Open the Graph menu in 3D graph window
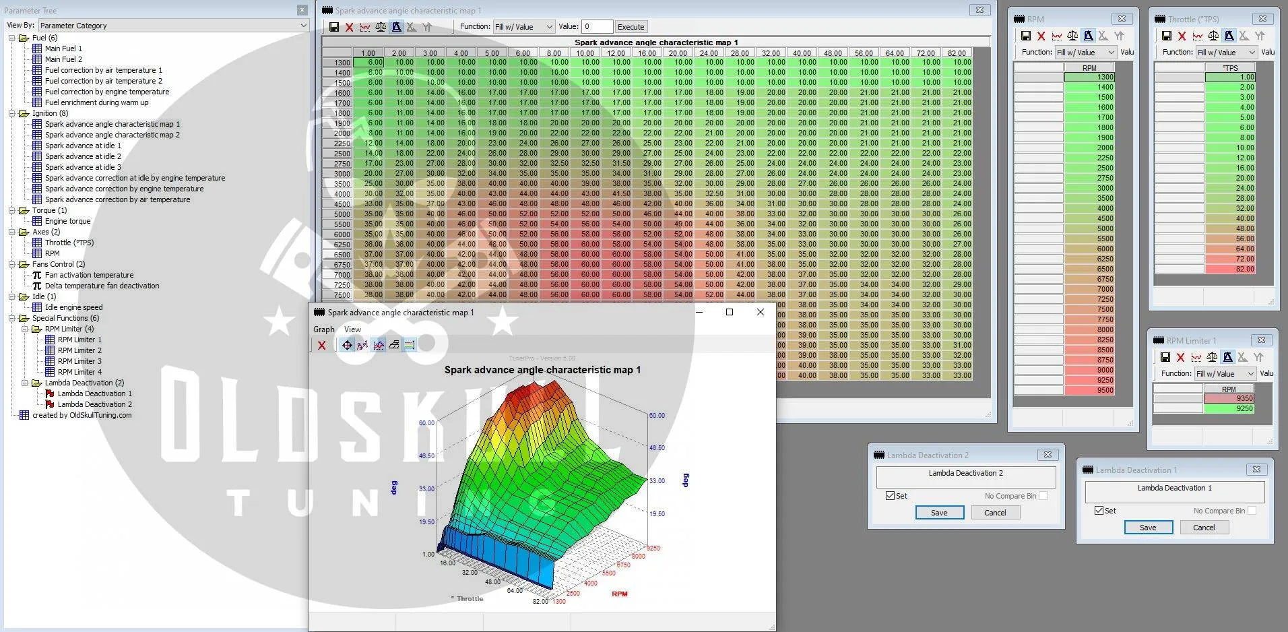The height and width of the screenshot is (632, 1288). click(x=323, y=329)
